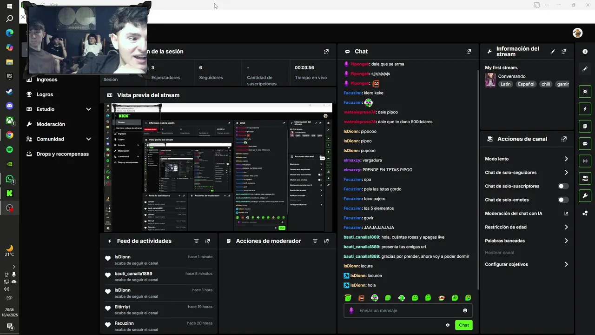The image size is (595, 335).
Task: Open the user profile avatar at top right
Action: point(577,33)
